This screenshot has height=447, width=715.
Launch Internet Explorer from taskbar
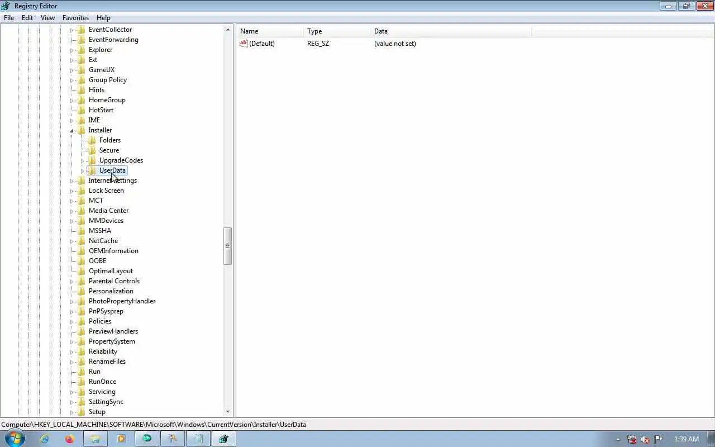(x=44, y=439)
